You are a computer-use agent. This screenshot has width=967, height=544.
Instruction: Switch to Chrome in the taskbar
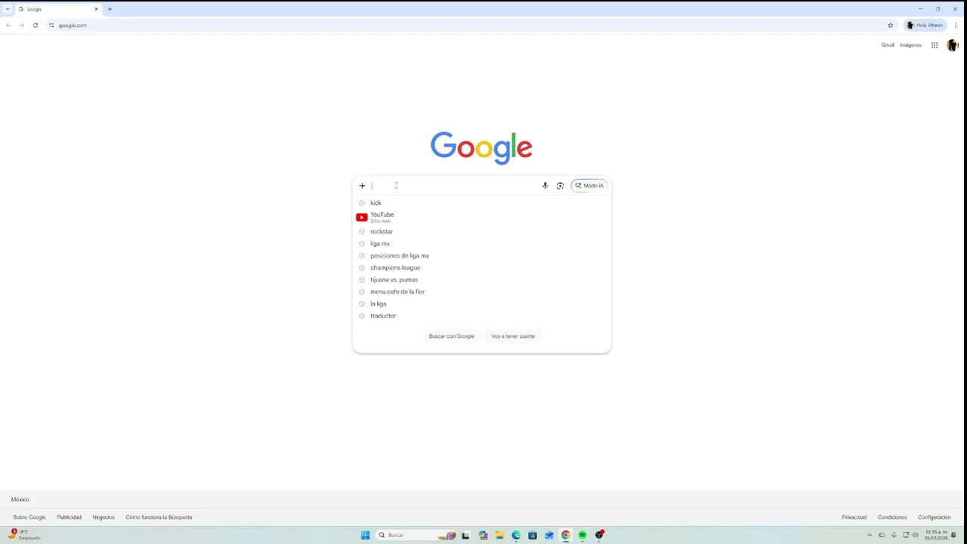click(566, 535)
